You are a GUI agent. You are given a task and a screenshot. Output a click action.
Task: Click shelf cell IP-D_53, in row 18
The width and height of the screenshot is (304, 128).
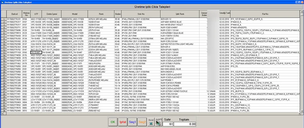coord(265,66)
